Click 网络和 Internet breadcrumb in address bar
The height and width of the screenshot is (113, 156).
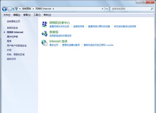tap(43, 9)
